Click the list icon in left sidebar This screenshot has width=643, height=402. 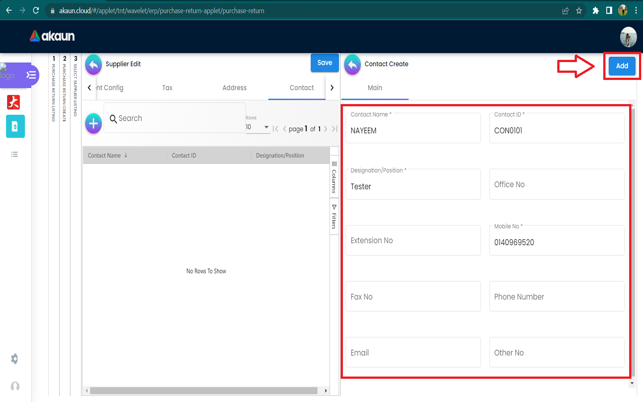[15, 155]
